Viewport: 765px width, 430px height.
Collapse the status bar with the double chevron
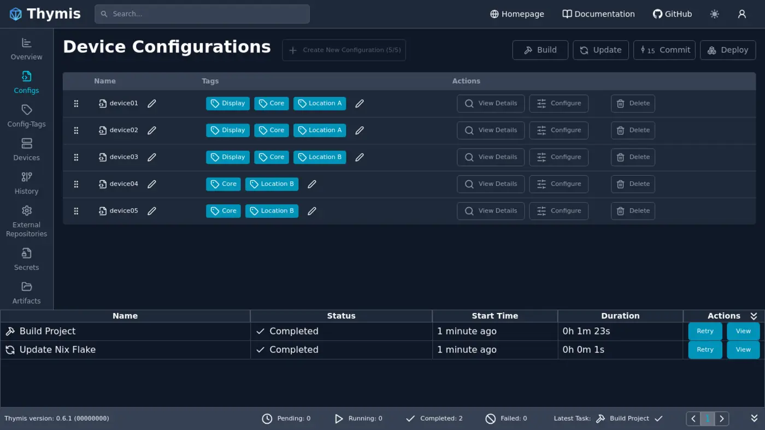(x=755, y=418)
